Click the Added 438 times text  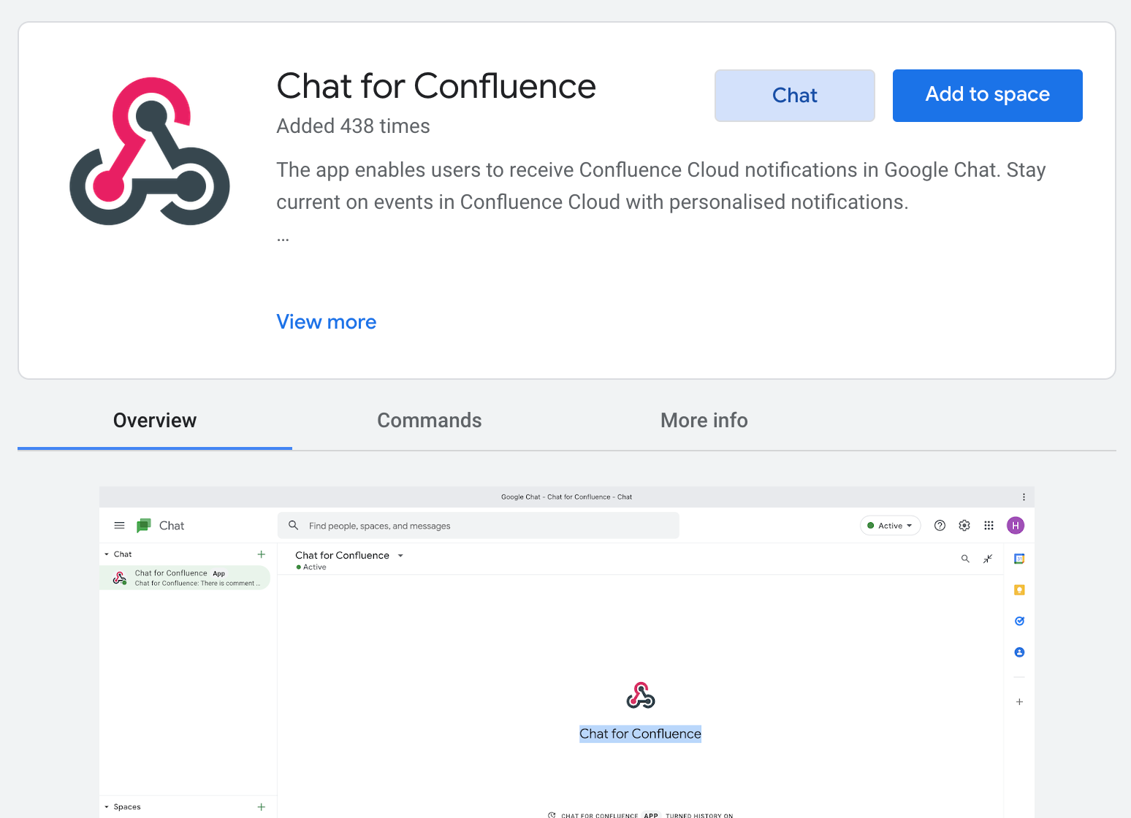pyautogui.click(x=353, y=126)
